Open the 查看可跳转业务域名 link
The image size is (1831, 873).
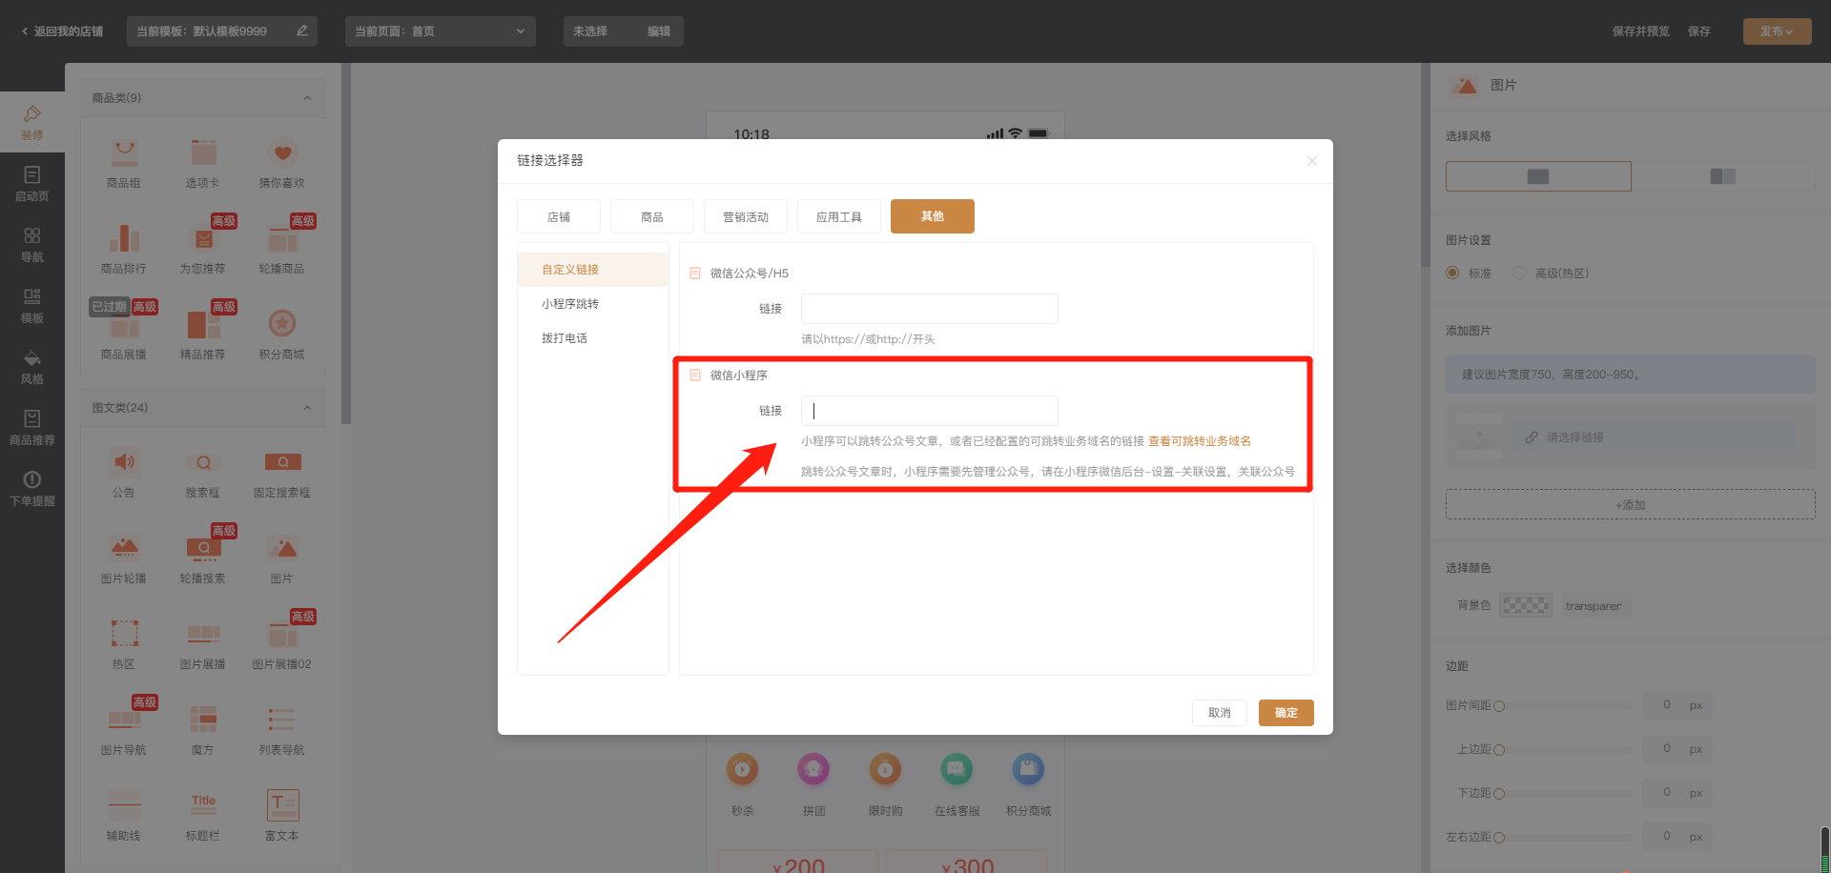tap(1199, 441)
